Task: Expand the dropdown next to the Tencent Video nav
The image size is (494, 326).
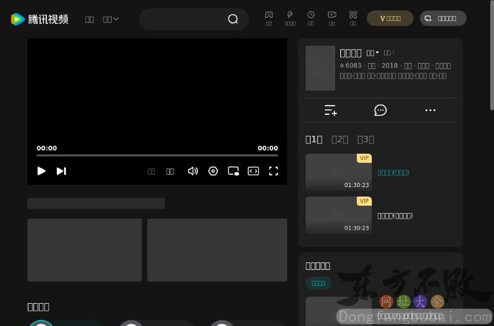Action: pos(111,19)
